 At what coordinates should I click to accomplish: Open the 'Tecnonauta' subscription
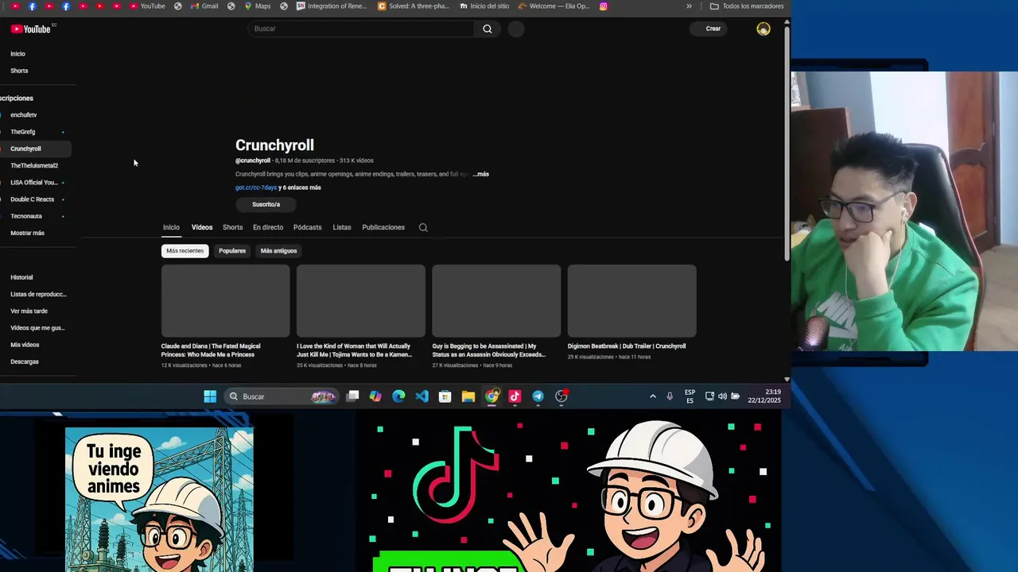click(26, 216)
